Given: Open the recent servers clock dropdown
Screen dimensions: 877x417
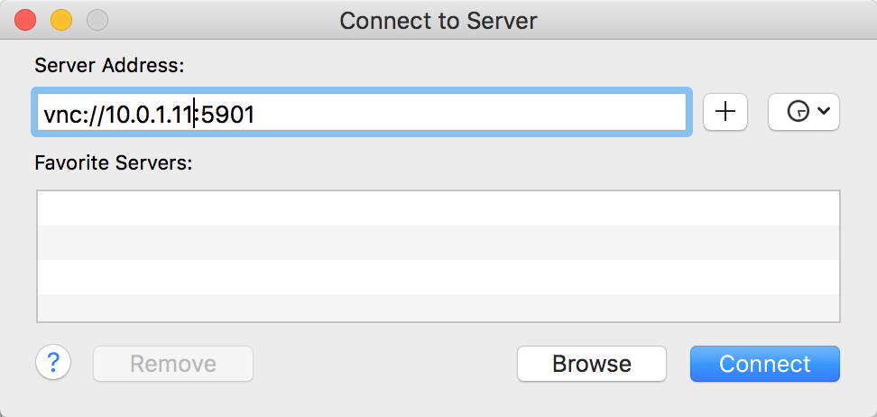Looking at the screenshot, I should pos(803,112).
